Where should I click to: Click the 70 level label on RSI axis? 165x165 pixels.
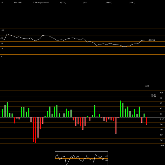click(2, 38)
